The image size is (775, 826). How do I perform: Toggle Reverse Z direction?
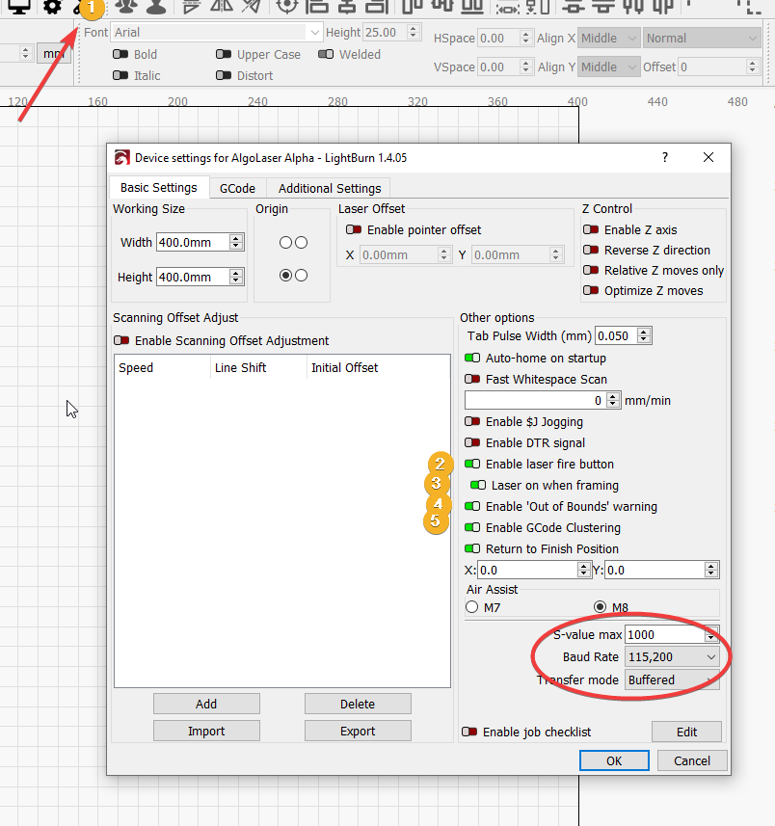591,250
